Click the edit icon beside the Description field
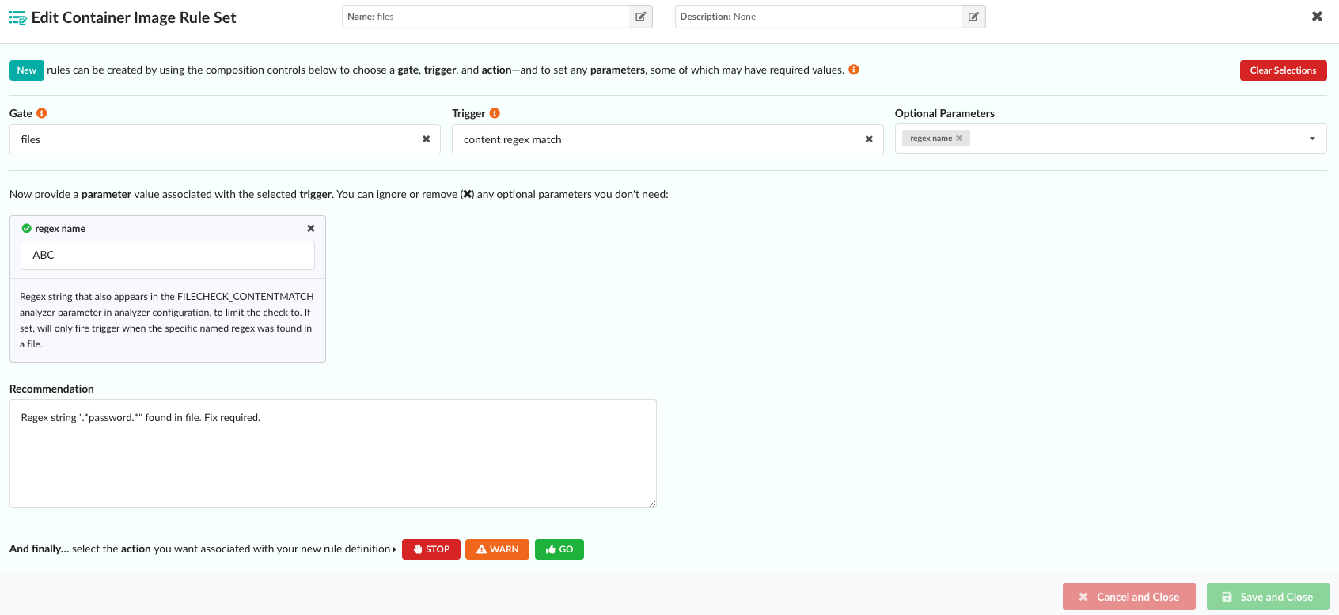1339x615 pixels. click(x=973, y=17)
